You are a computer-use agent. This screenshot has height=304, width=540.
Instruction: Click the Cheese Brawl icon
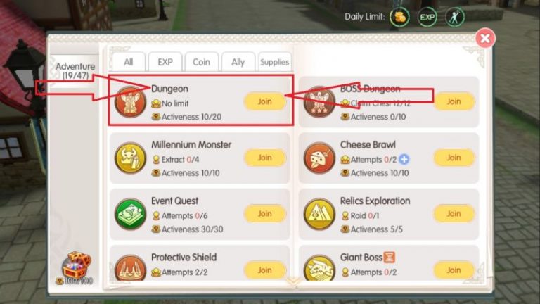click(320, 158)
